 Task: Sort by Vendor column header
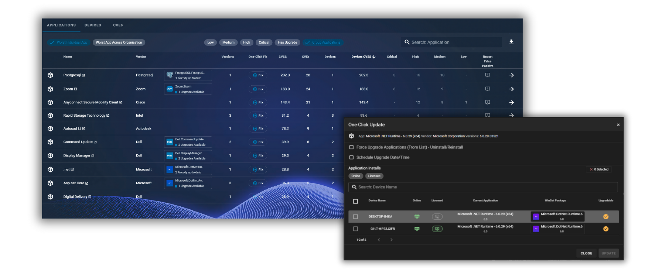tap(141, 57)
